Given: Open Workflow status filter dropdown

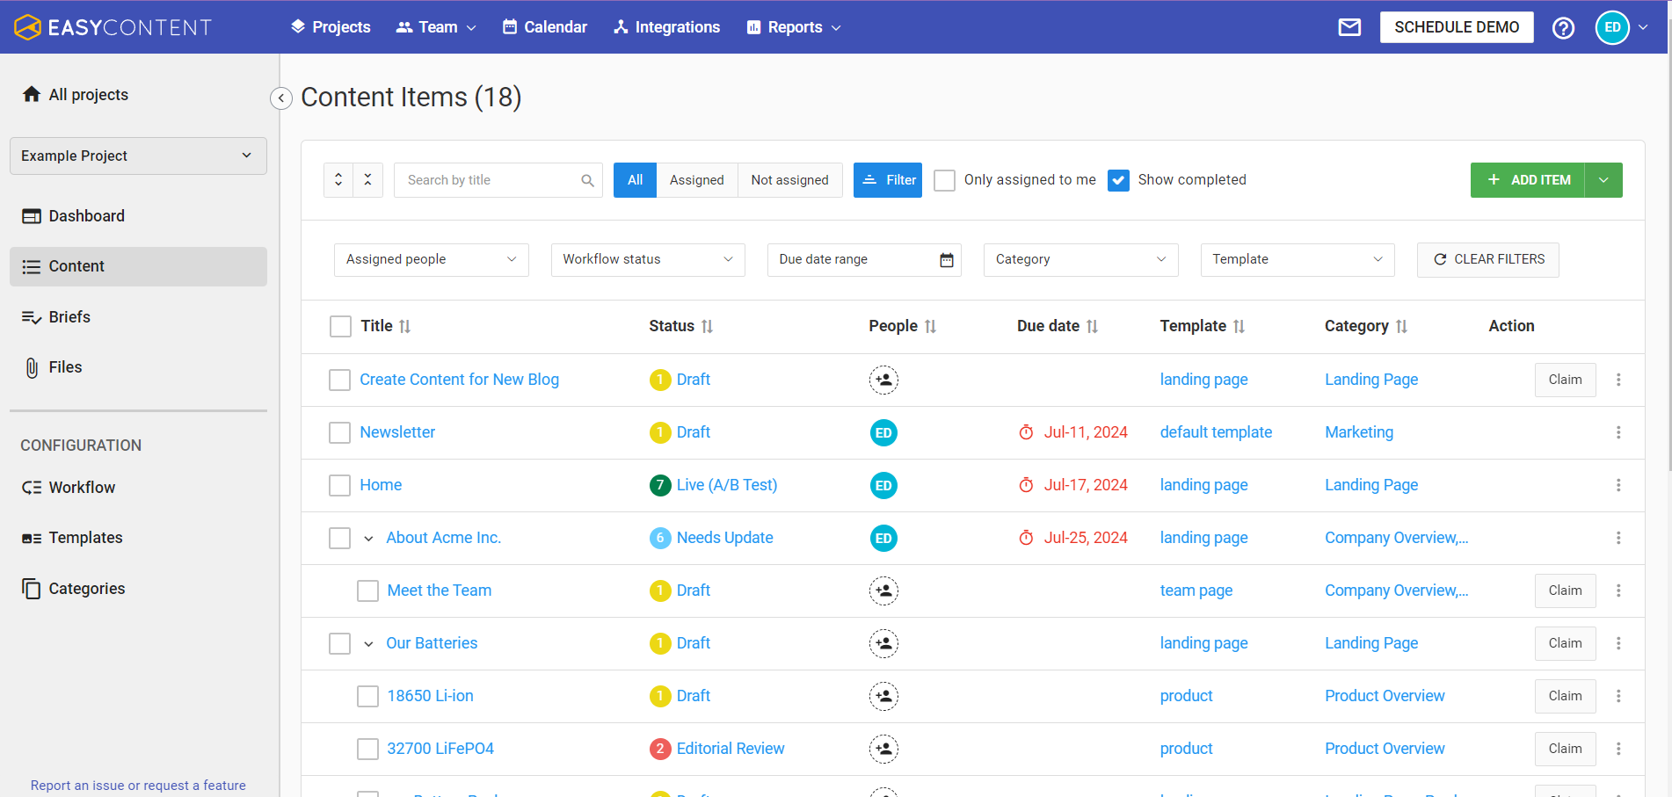Looking at the screenshot, I should click(648, 259).
